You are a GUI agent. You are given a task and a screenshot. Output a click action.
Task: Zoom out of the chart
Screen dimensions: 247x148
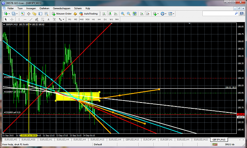[128, 14]
